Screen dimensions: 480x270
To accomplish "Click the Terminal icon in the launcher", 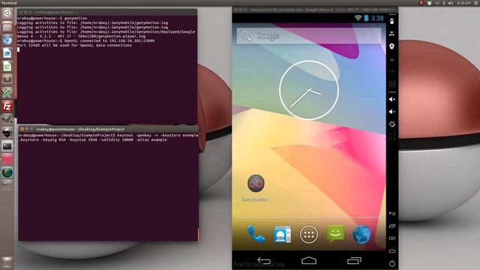I will click(x=7, y=146).
